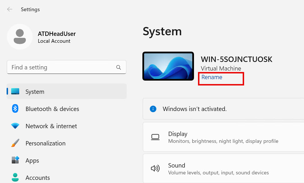Click the Rename link for this PC
304x183 pixels.
click(x=212, y=77)
